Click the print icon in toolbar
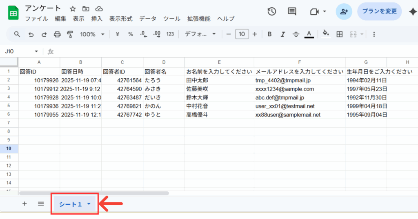Viewport: 418px width, 219px height. point(57,34)
